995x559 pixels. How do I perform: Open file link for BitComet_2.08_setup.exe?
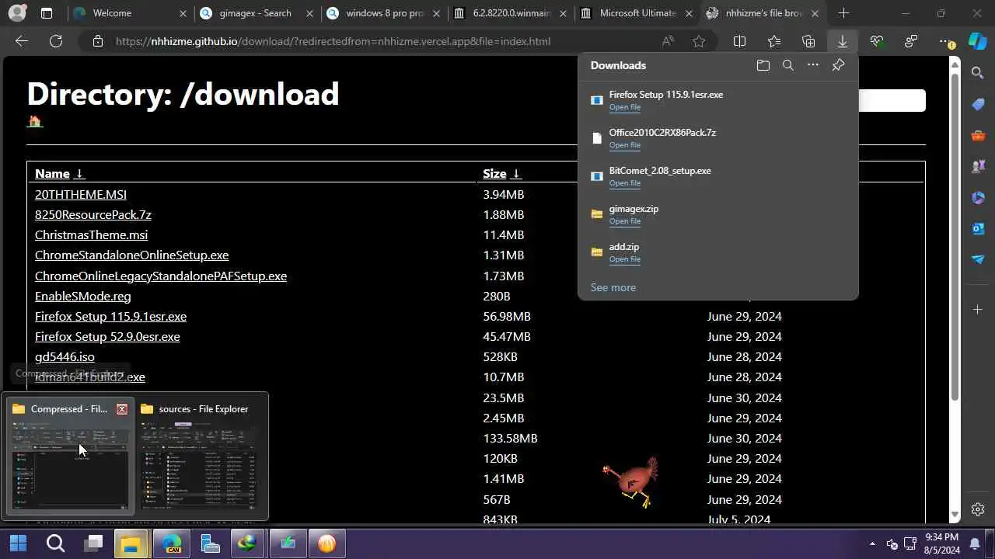(625, 183)
